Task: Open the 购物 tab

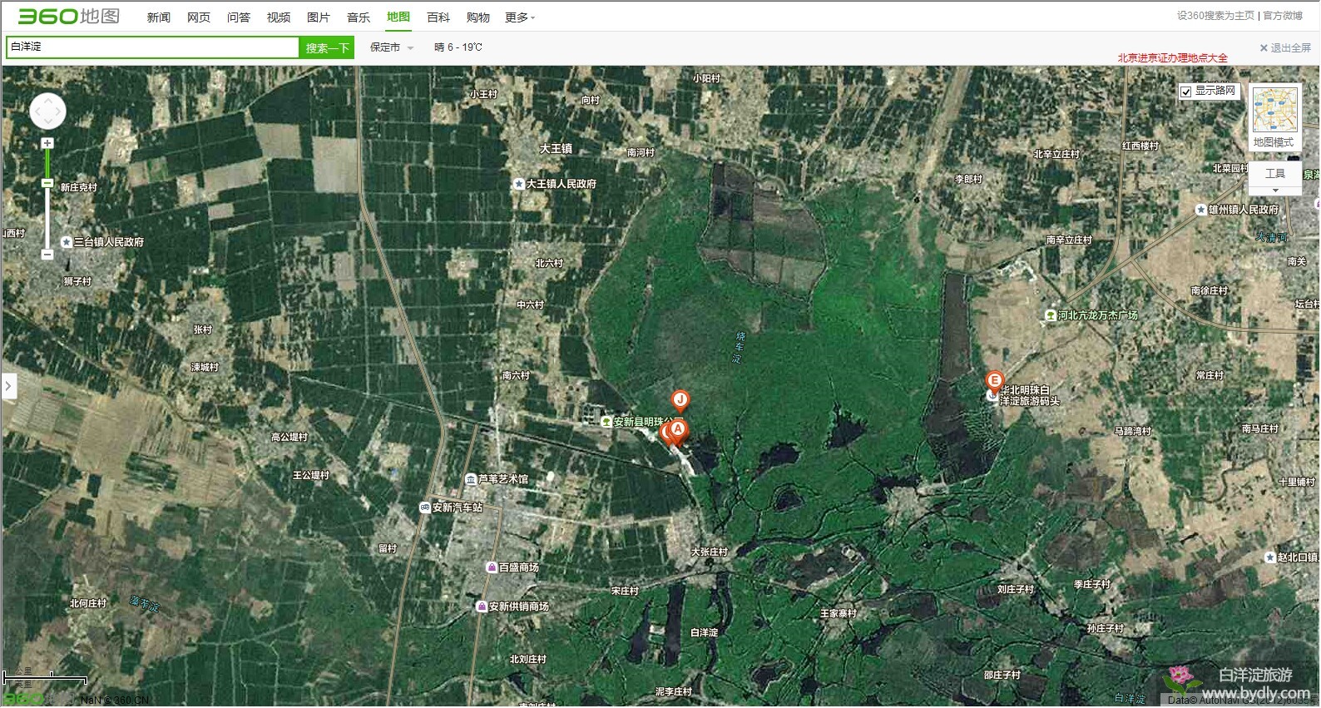Action: (478, 17)
